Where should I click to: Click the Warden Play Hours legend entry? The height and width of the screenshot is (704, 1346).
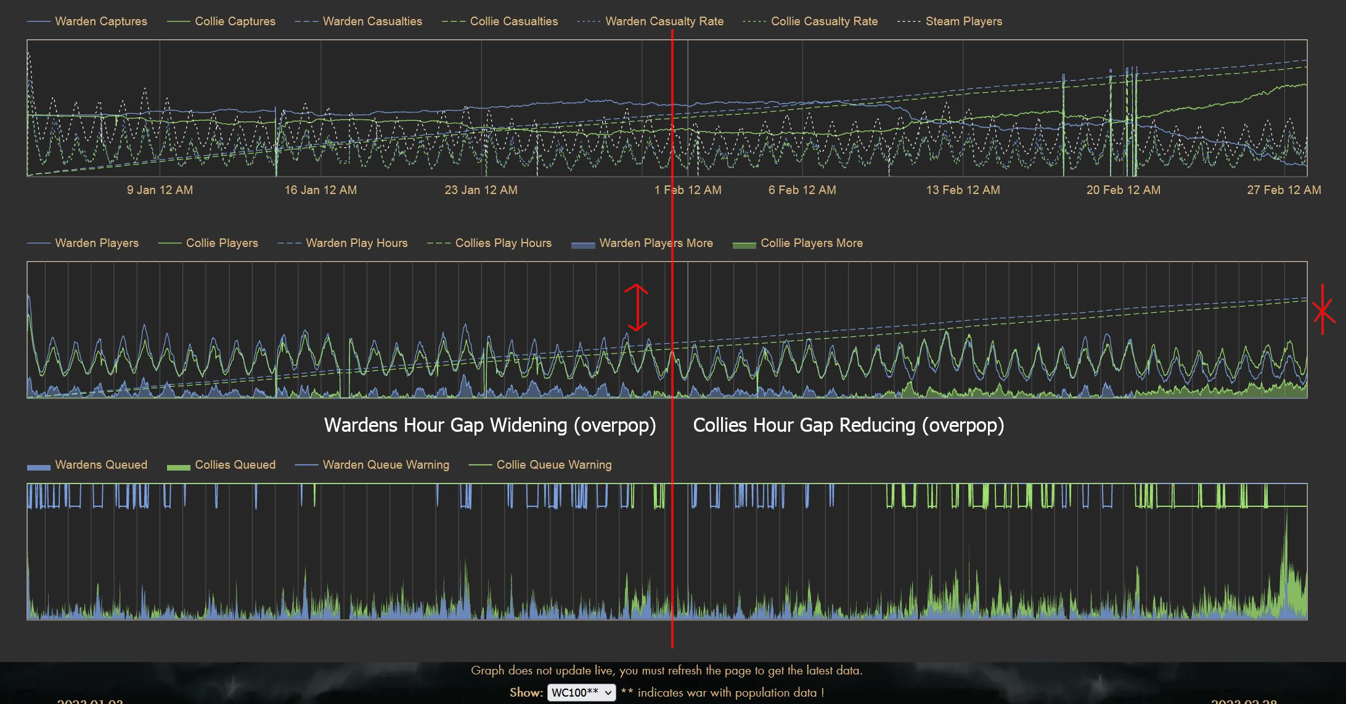356,243
